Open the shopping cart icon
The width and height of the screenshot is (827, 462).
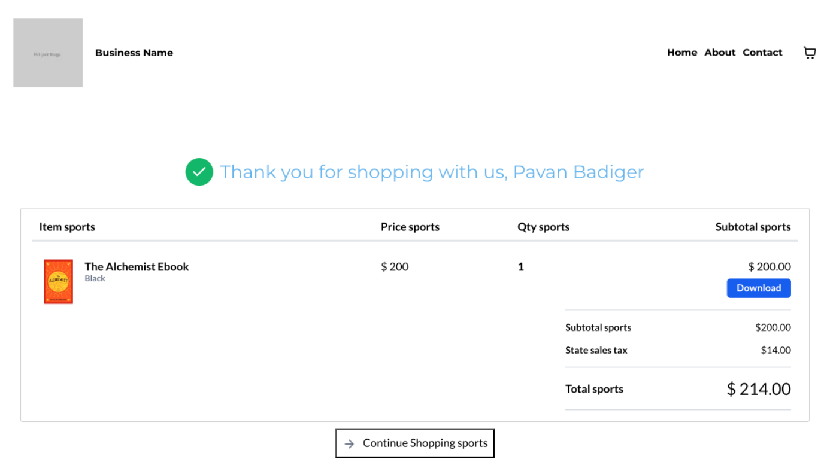pyautogui.click(x=809, y=53)
